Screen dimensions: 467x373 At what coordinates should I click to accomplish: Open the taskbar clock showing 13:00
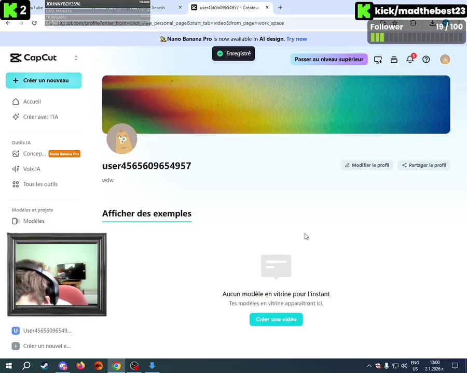tap(434, 366)
